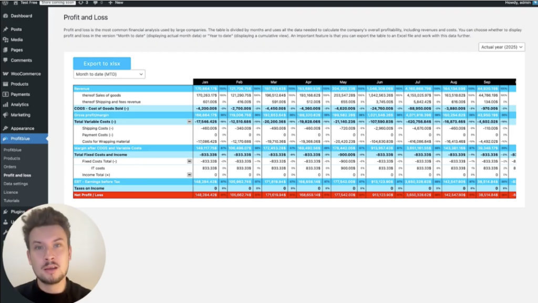Click the Marketing megaphone icon
Image resolution: width=538 pixels, height=303 pixels.
pyautogui.click(x=5, y=115)
